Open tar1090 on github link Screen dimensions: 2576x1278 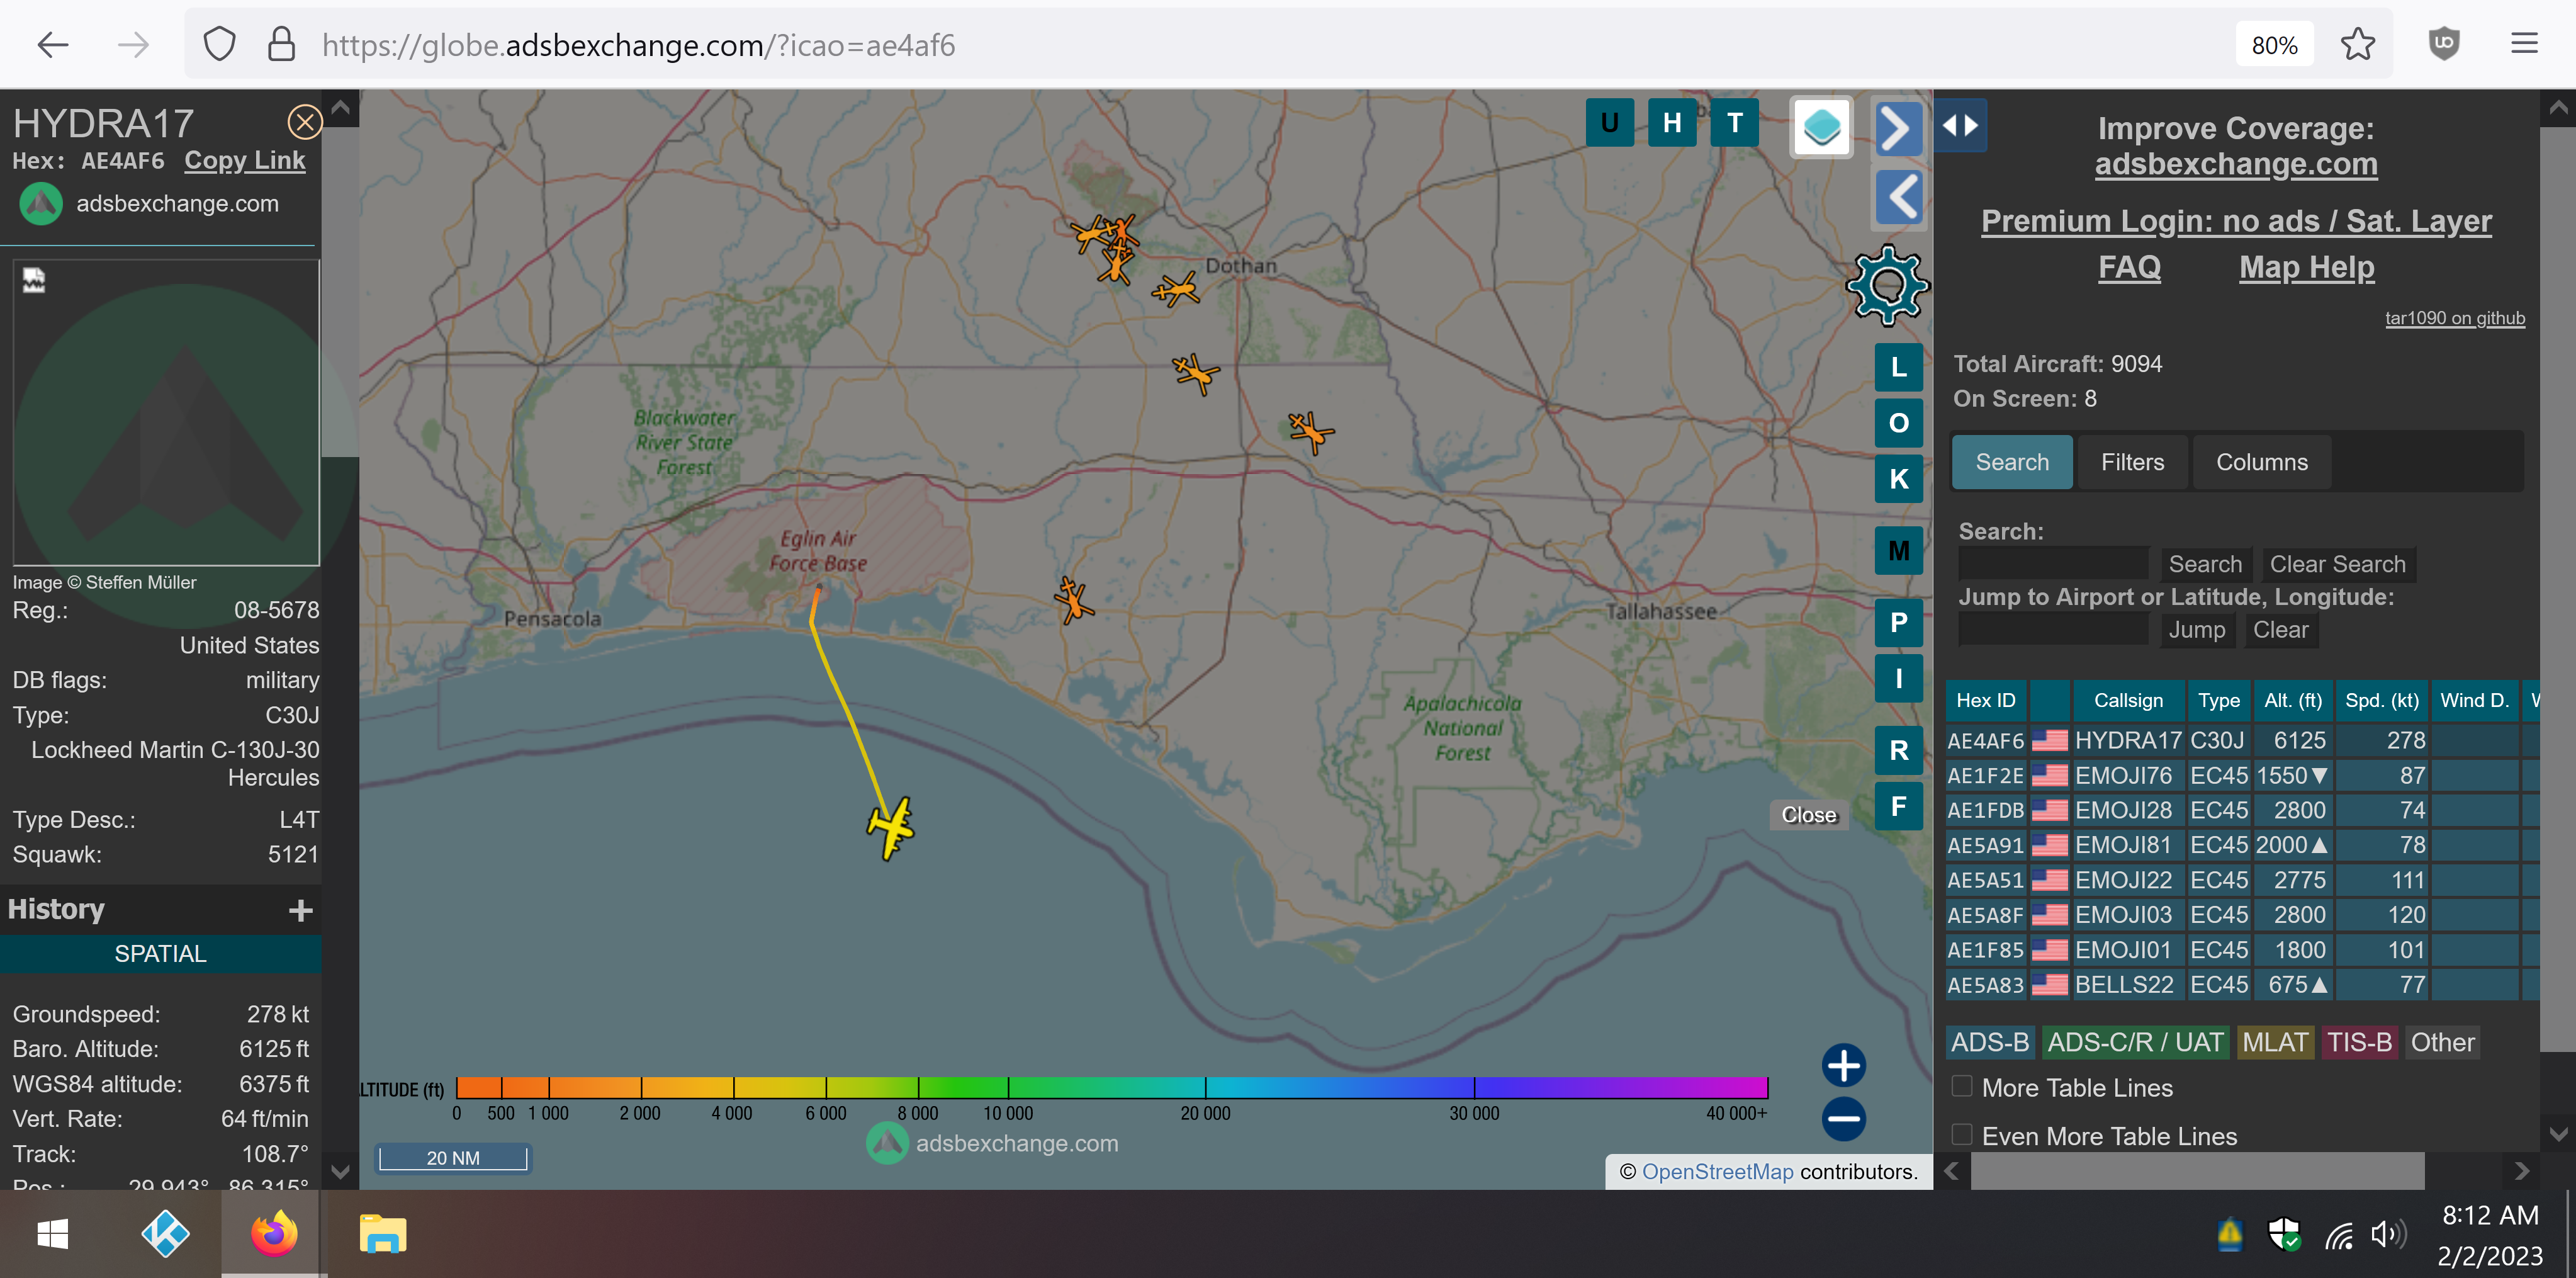2454,318
